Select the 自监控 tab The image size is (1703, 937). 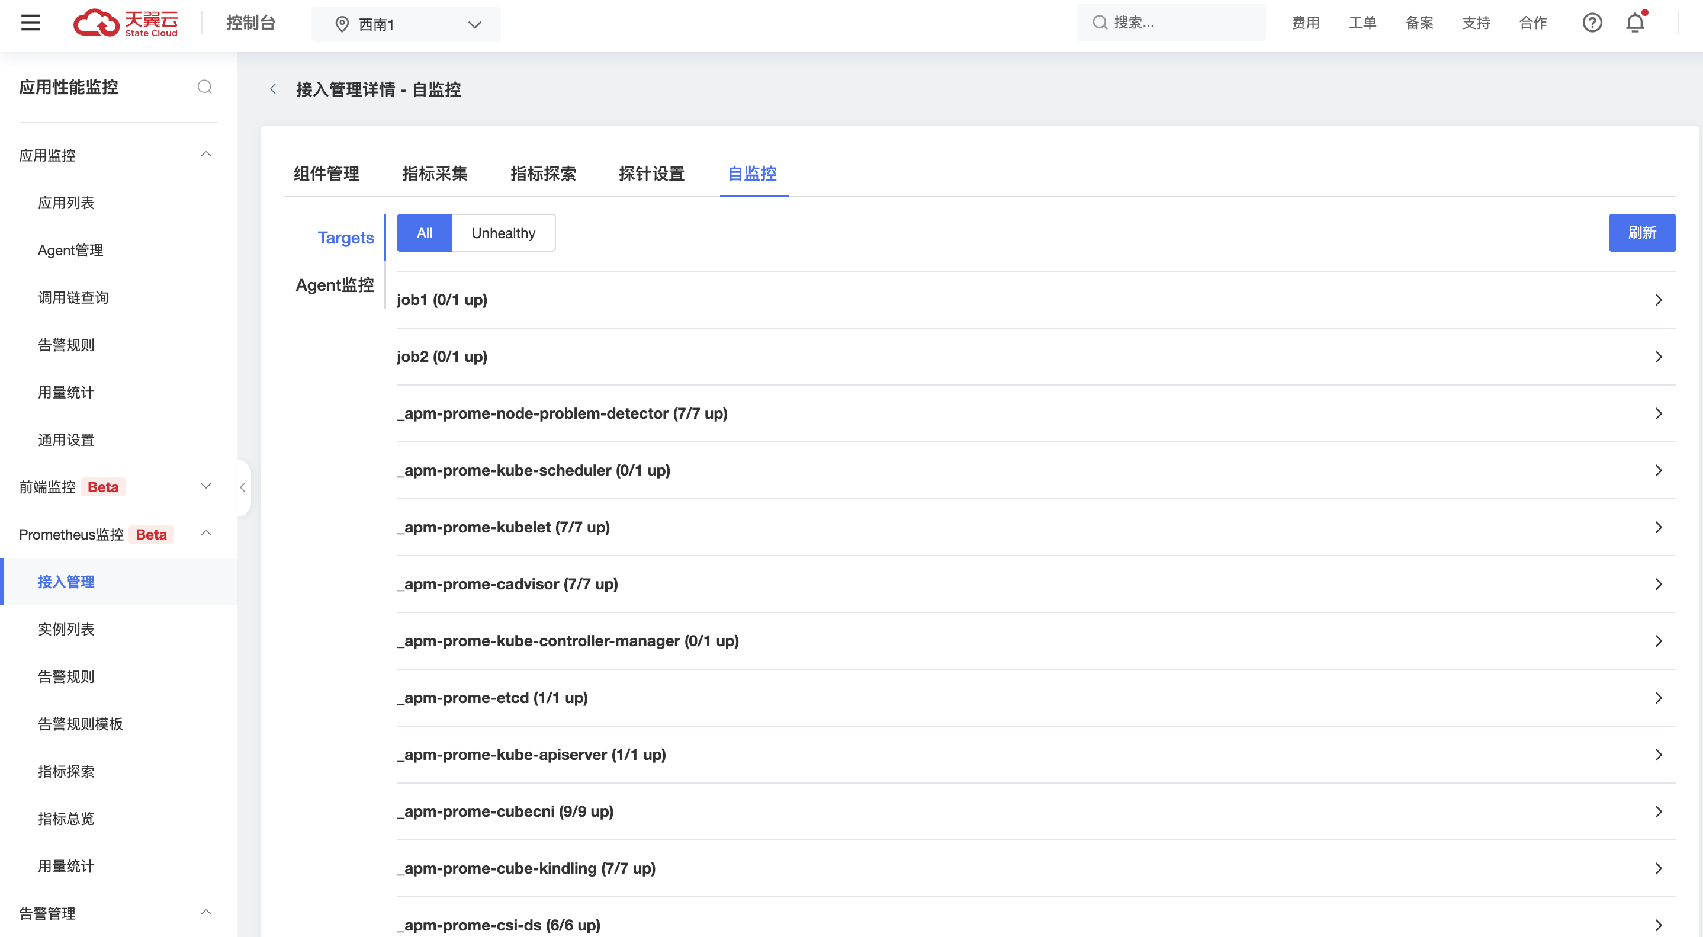tap(753, 174)
